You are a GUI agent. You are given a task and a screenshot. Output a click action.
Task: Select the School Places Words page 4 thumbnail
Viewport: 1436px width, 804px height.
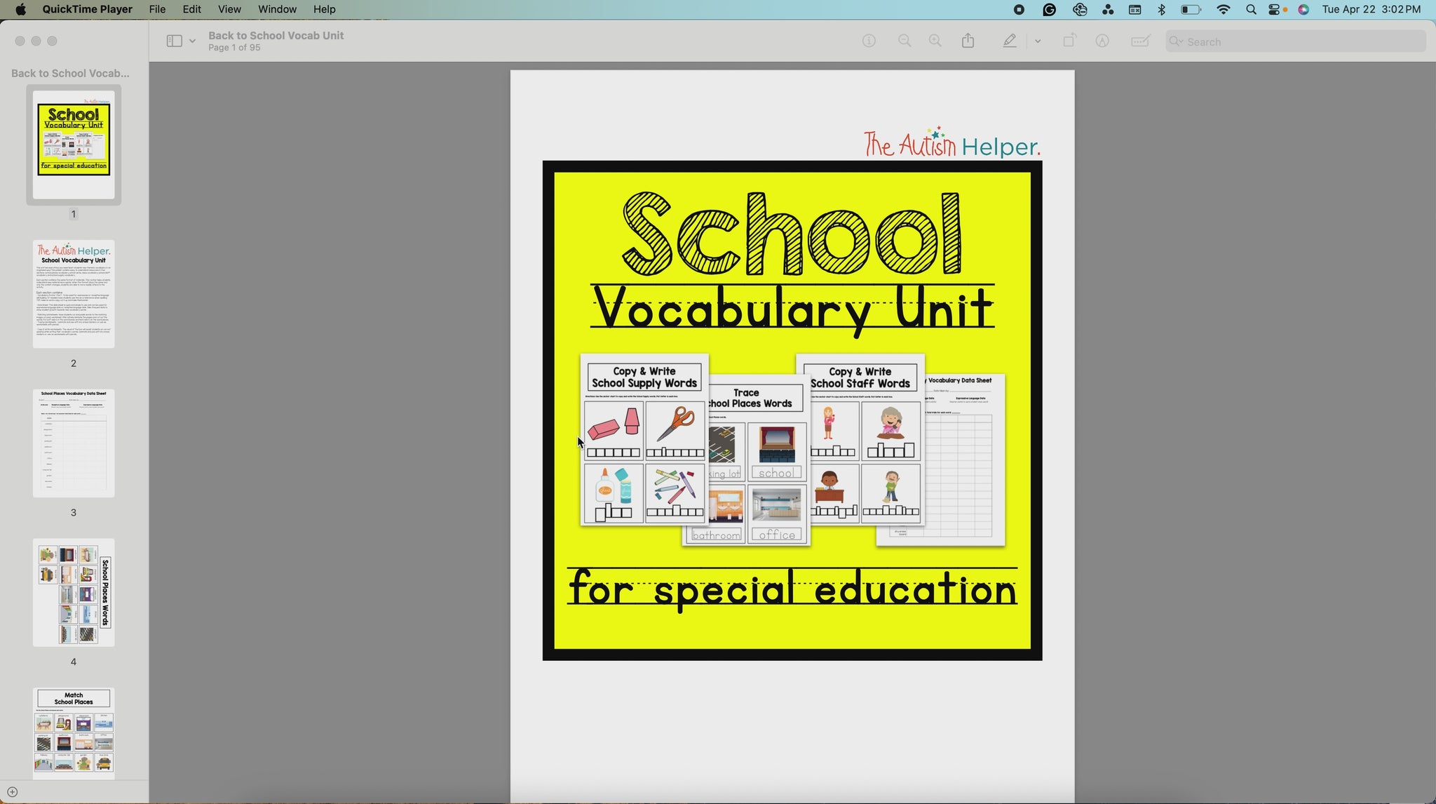point(74,593)
